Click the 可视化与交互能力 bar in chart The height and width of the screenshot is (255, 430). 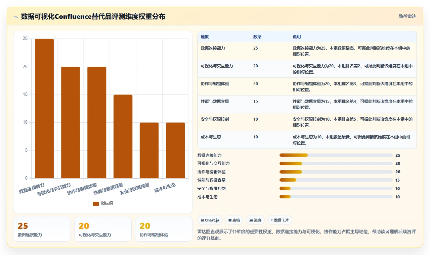(71, 122)
